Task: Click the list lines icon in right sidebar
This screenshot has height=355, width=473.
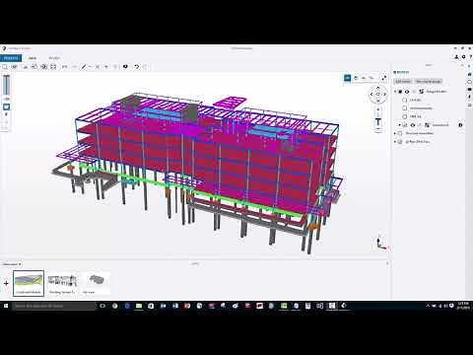Action: pyautogui.click(x=470, y=105)
